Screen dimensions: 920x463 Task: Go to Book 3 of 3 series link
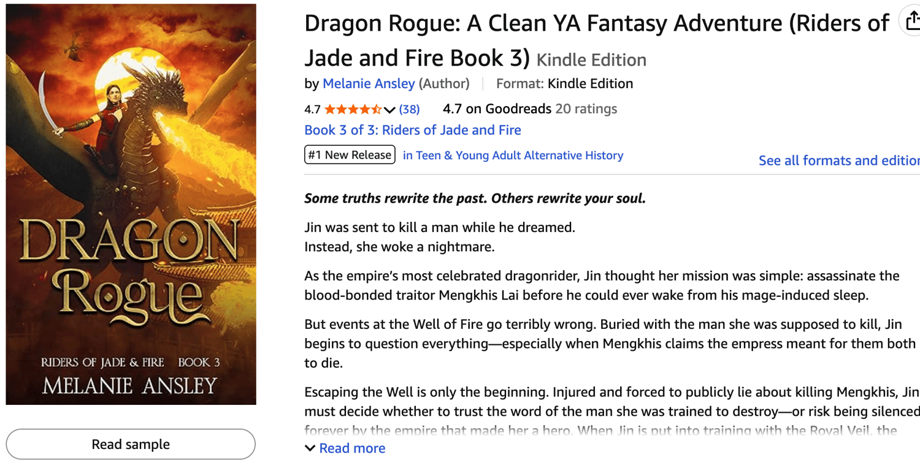click(413, 130)
